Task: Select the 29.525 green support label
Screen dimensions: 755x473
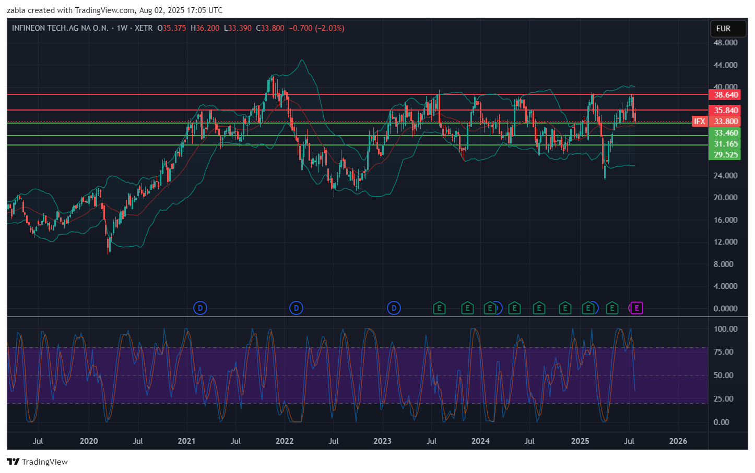Action: (x=725, y=155)
